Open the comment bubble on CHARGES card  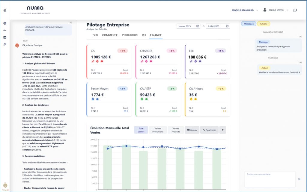click(151, 61)
